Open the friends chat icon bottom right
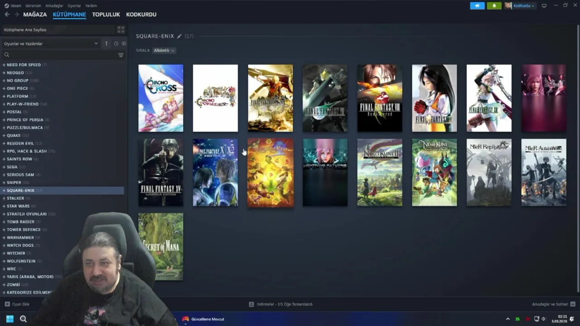 [573, 304]
